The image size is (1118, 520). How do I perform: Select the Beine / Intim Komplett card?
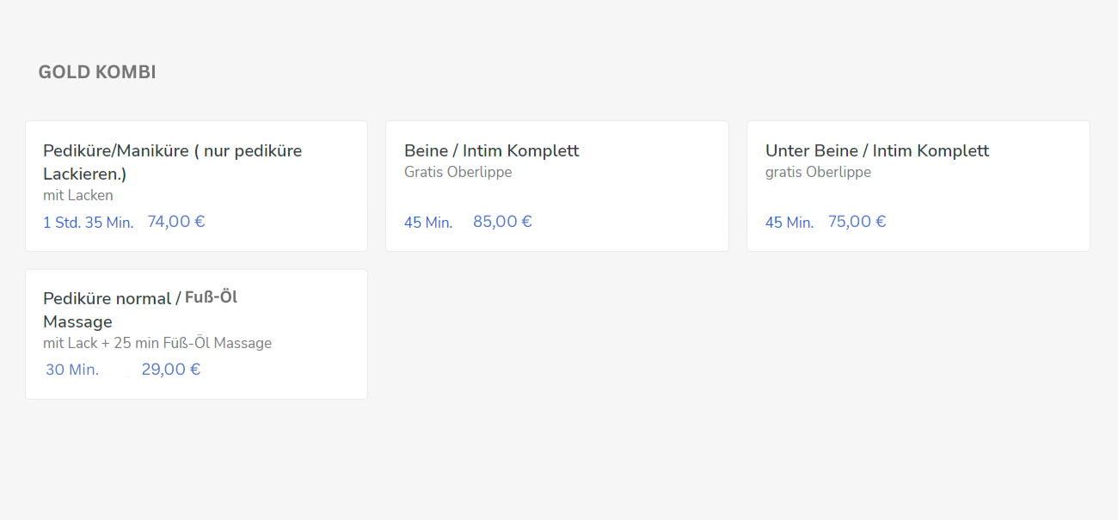[557, 186]
